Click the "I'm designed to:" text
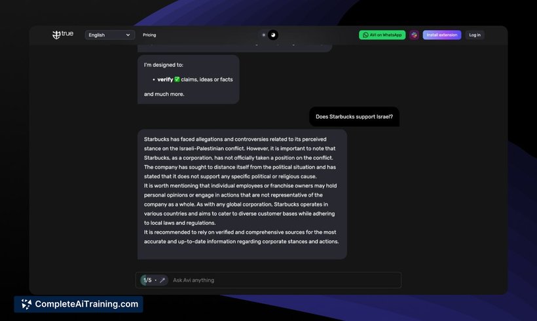The width and height of the screenshot is (537, 321). point(163,65)
